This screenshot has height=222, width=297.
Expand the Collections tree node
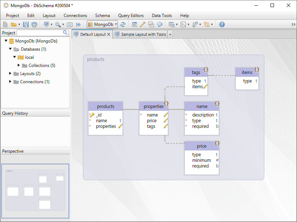(18, 65)
